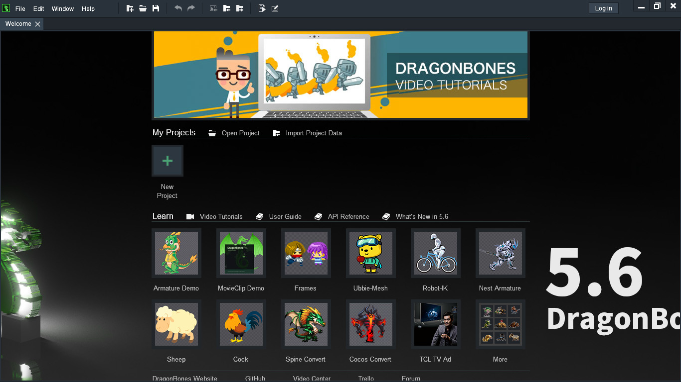681x382 pixels.
Task: Click the Open Project folder toolbar icon
Action: coord(143,8)
